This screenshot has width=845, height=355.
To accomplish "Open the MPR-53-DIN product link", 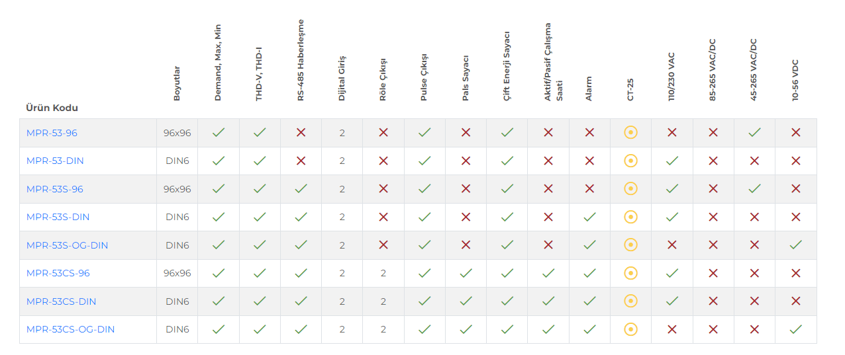I will coord(55,161).
